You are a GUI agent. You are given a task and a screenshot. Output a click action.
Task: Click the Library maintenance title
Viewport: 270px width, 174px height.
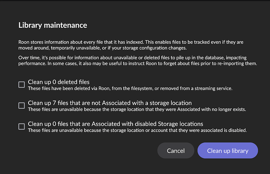pos(53,25)
